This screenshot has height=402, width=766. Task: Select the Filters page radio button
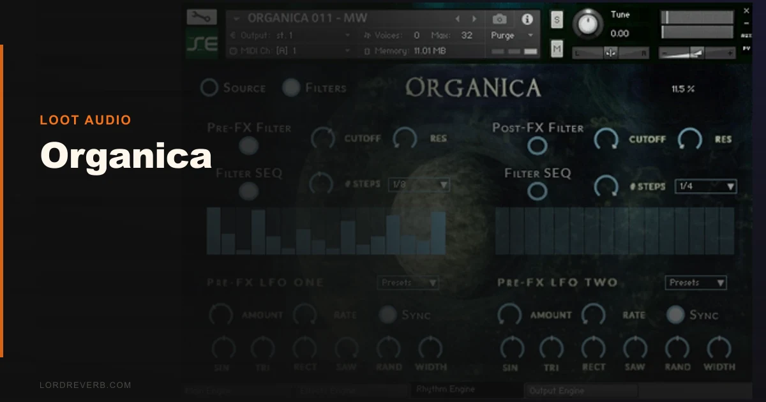(291, 88)
